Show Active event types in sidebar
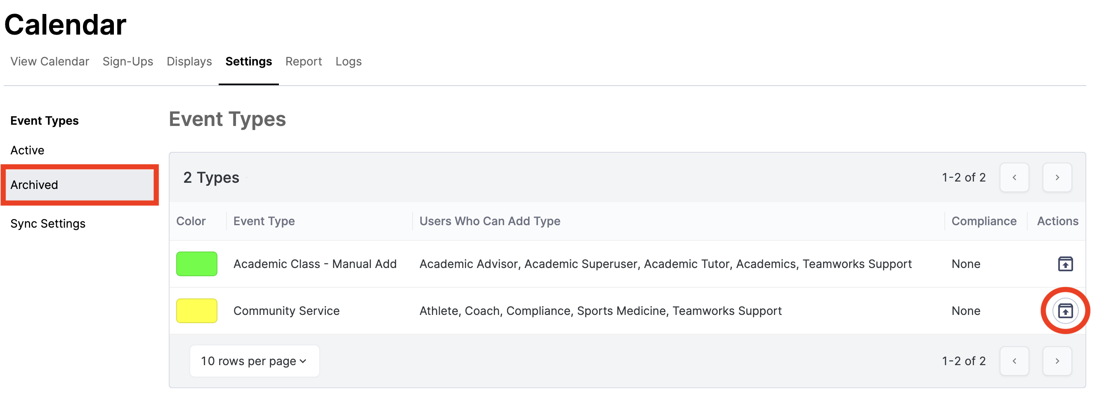The width and height of the screenshot is (1097, 417). coord(27,150)
